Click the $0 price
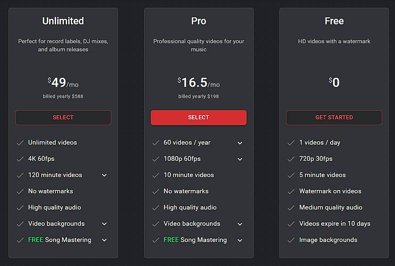 click(334, 82)
